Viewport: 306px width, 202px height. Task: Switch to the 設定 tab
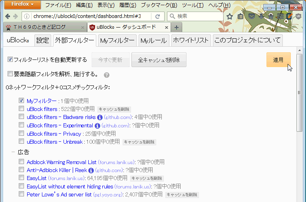43,40
